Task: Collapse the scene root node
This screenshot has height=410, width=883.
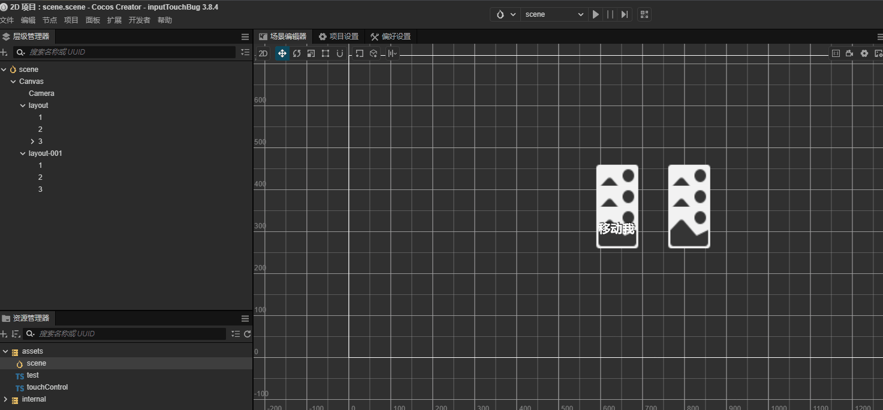Action: 4,70
